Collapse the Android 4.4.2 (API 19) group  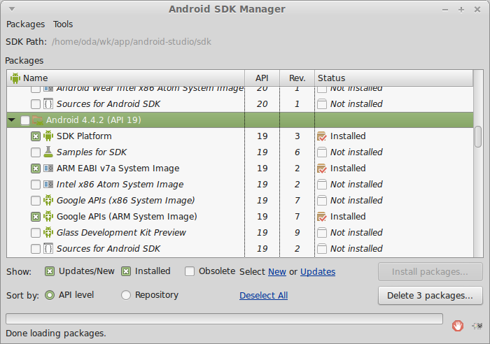click(12, 120)
